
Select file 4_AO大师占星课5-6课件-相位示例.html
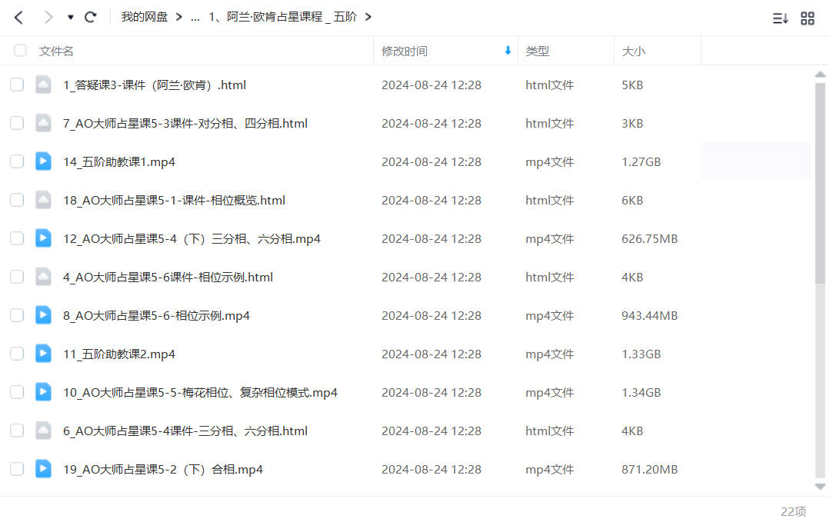(168, 277)
